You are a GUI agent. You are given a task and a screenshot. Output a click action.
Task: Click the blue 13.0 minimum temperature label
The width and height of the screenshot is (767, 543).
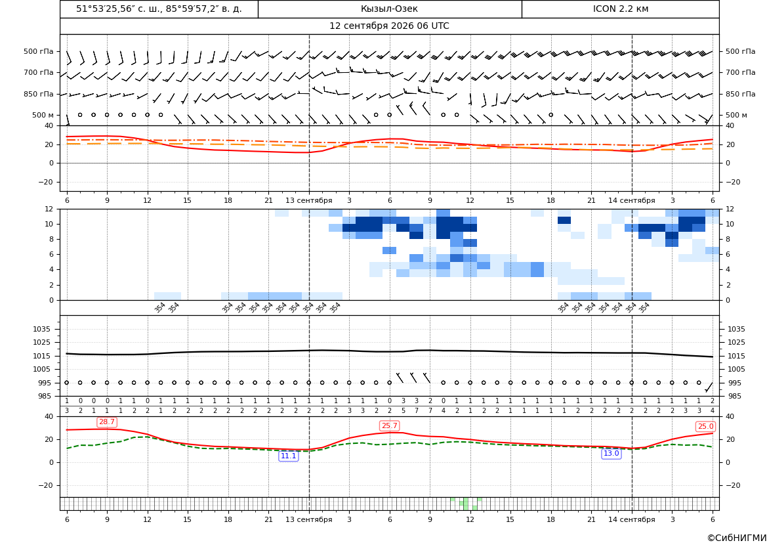(611, 454)
